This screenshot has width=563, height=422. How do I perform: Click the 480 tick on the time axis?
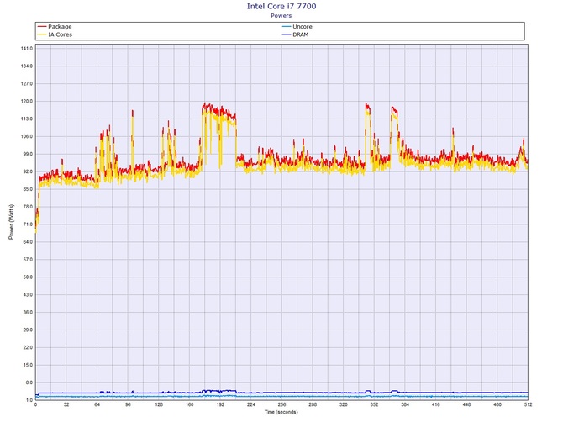point(497,404)
